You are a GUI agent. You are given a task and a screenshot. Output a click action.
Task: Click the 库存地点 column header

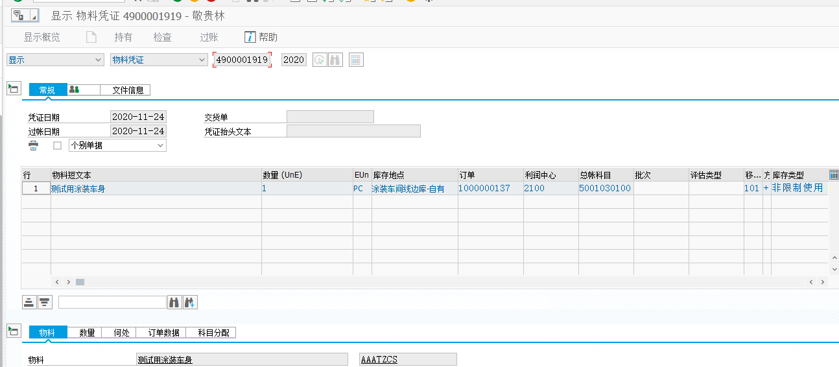coord(414,175)
